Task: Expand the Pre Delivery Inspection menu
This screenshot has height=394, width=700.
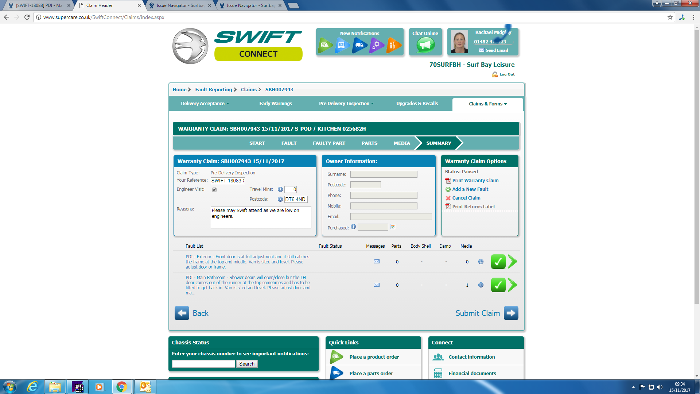Action: pos(346,104)
